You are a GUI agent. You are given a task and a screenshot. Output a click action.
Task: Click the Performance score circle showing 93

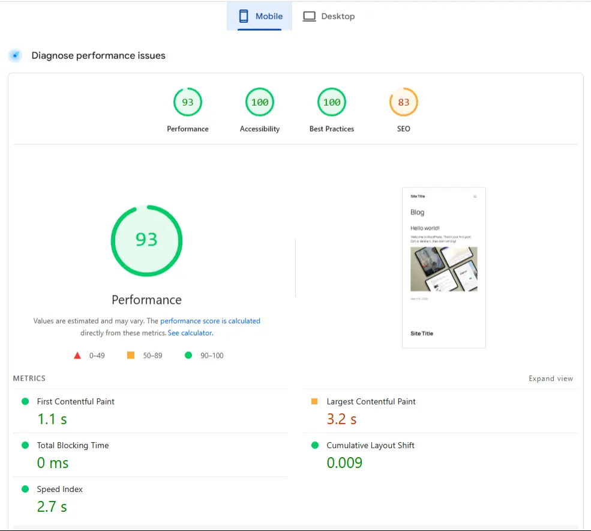coord(188,102)
